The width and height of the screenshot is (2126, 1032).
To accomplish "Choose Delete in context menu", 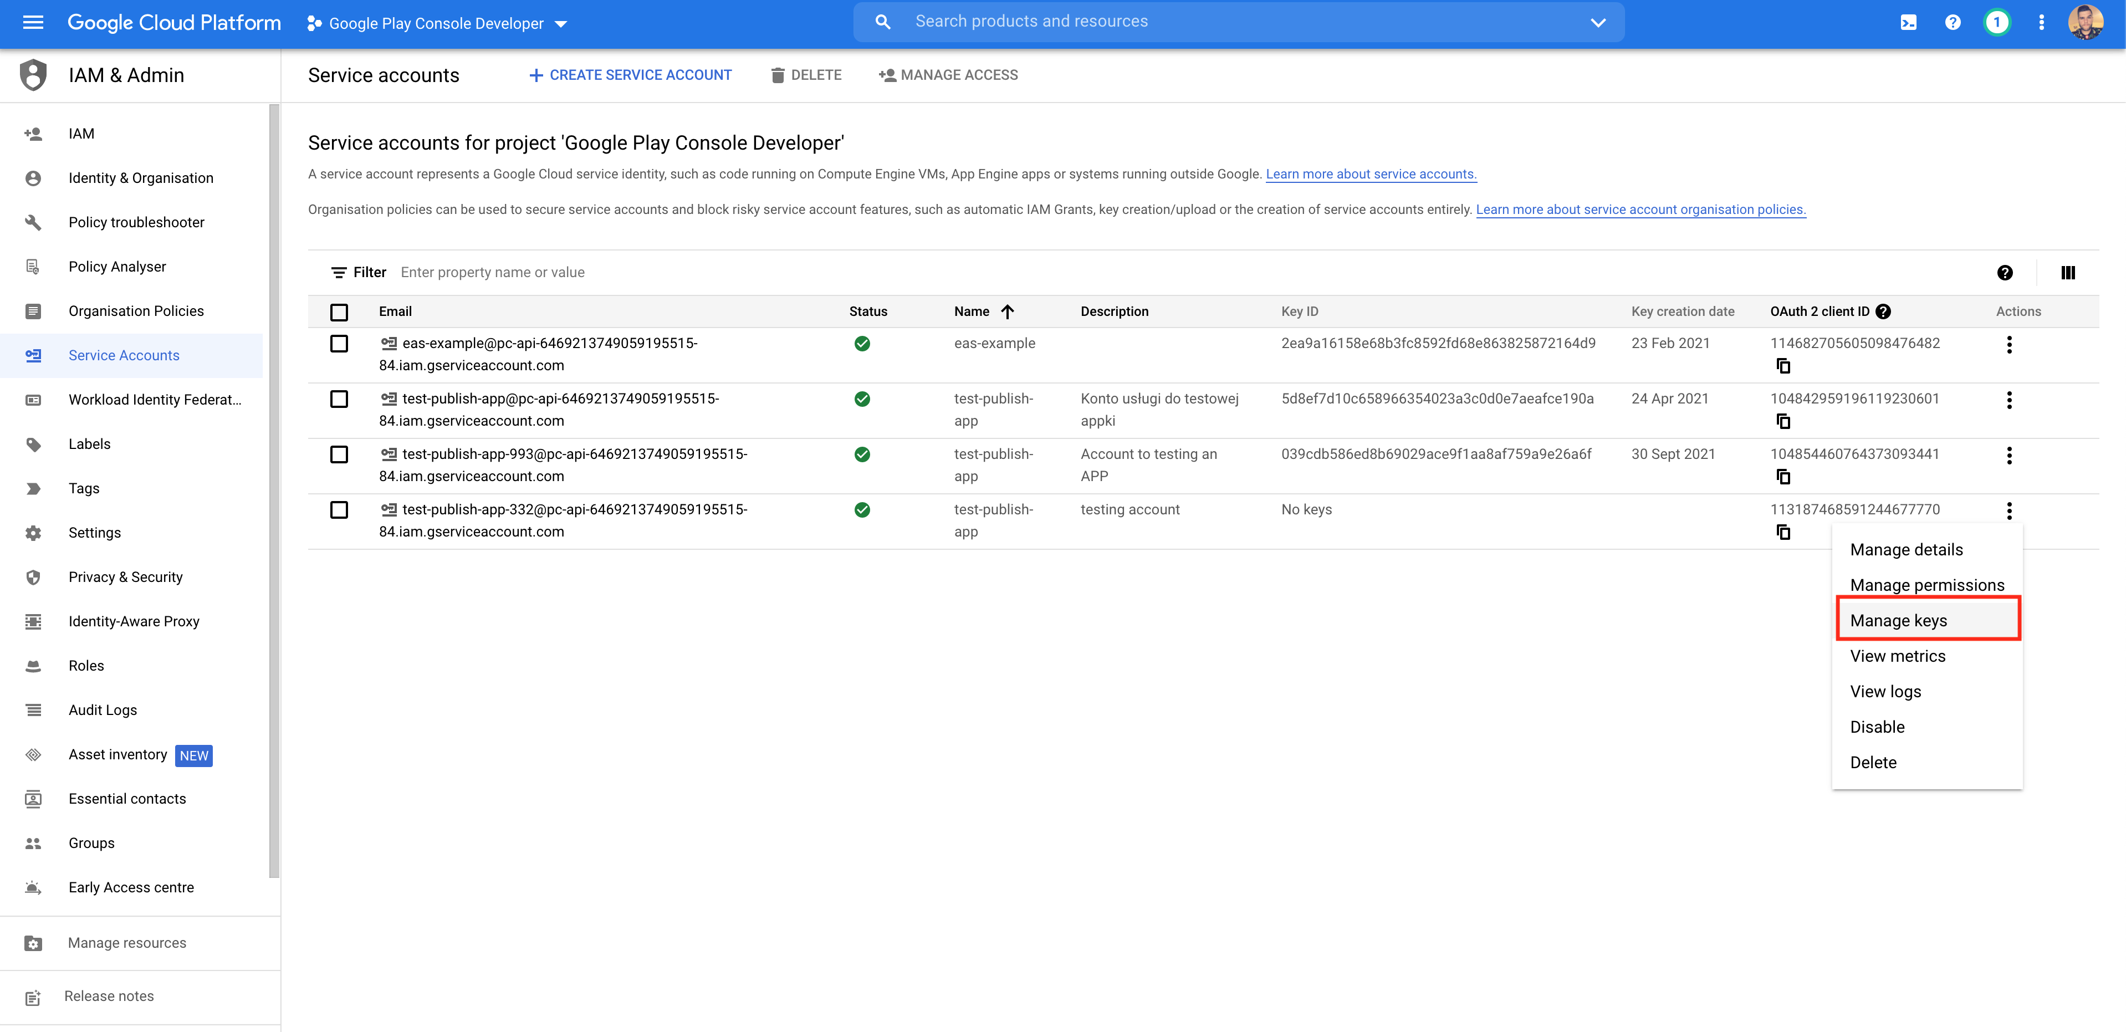I will [x=1926, y=763].
